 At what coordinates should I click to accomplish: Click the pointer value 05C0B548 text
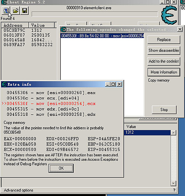tap(12, 132)
